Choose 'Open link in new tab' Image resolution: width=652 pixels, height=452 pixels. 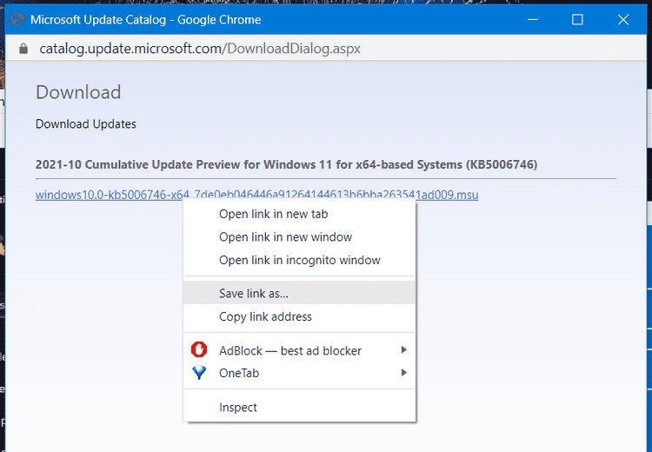(x=299, y=214)
